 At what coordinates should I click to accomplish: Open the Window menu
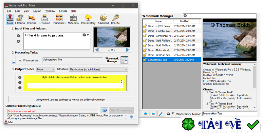coord(50,11)
